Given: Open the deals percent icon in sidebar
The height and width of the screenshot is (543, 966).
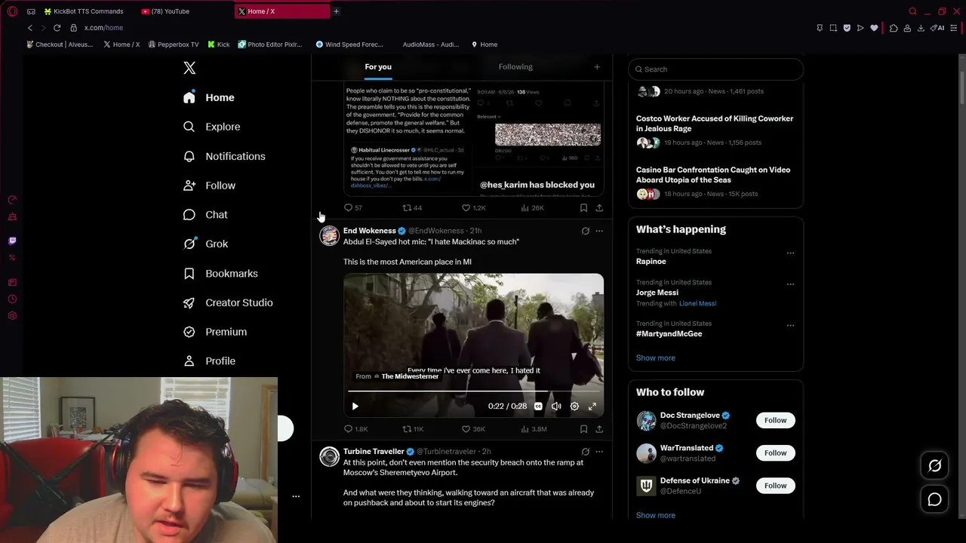Looking at the screenshot, I should 12,257.
